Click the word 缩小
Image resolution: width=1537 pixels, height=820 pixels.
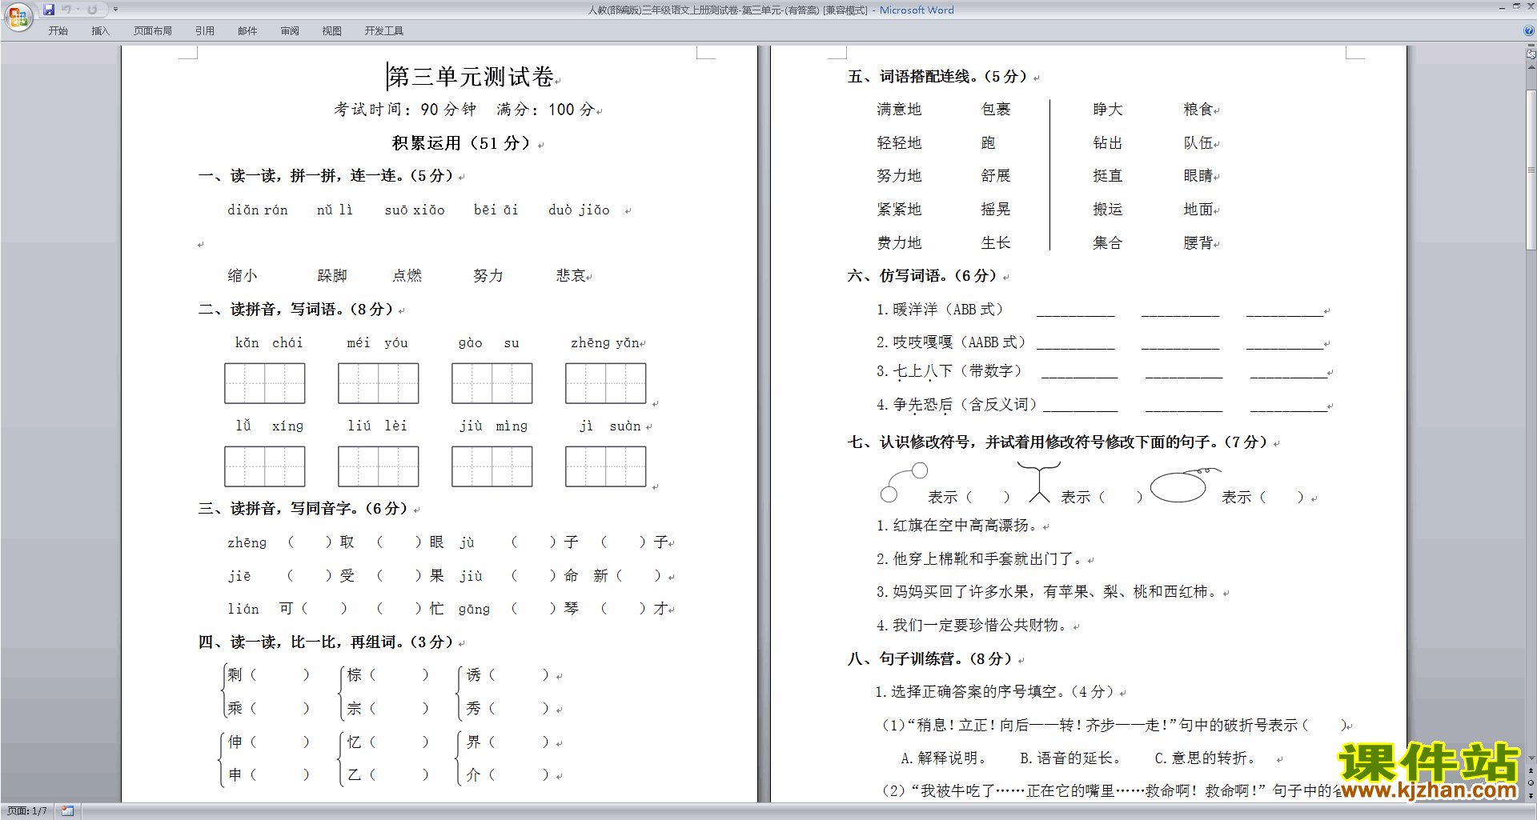243,275
